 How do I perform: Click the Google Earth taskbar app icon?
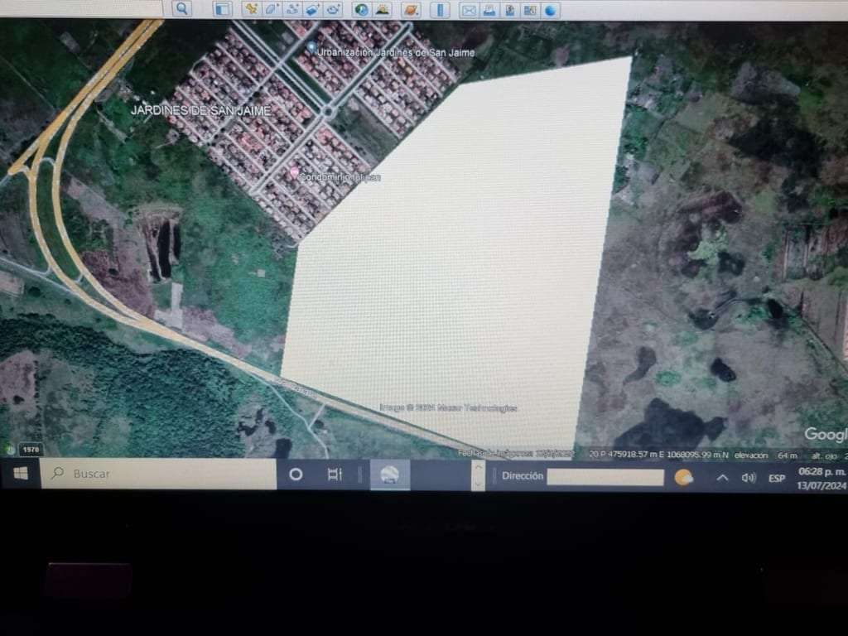coord(390,475)
